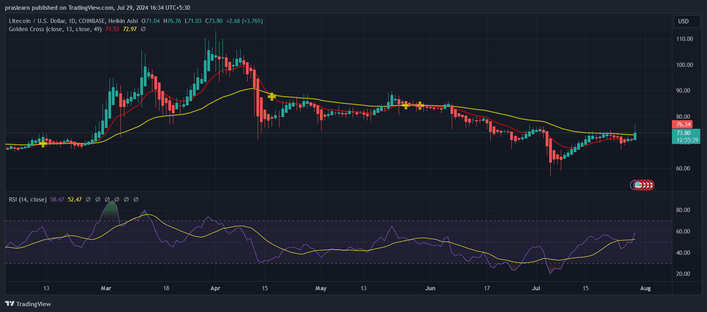The image size is (707, 312).
Task: Click the ∅ symbol after Golden Cross values
Action: (x=143, y=29)
